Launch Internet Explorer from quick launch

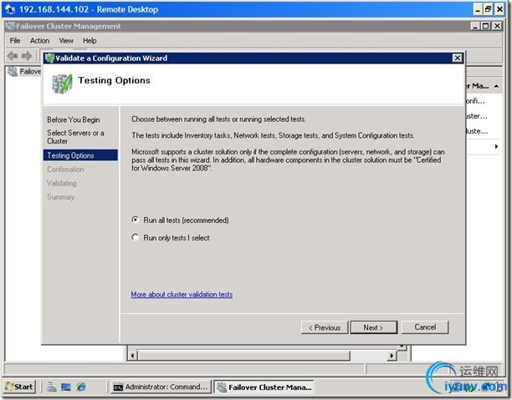81,387
